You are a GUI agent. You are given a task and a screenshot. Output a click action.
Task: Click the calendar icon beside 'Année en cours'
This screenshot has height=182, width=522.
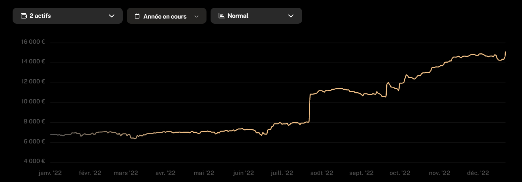pyautogui.click(x=137, y=16)
